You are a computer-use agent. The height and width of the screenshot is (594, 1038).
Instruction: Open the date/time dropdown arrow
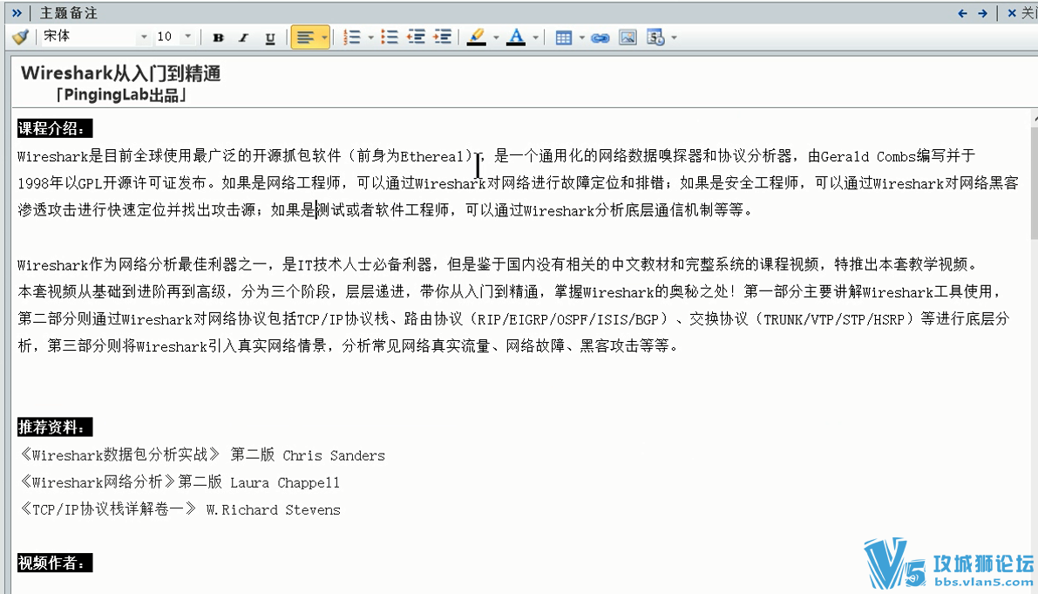[674, 38]
